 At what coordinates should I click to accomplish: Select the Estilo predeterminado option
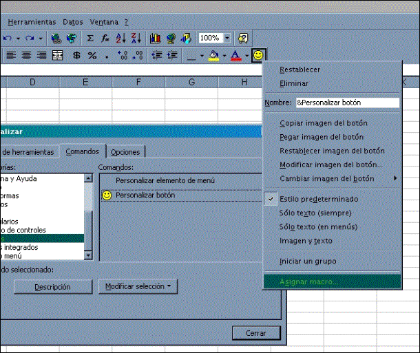(314, 199)
